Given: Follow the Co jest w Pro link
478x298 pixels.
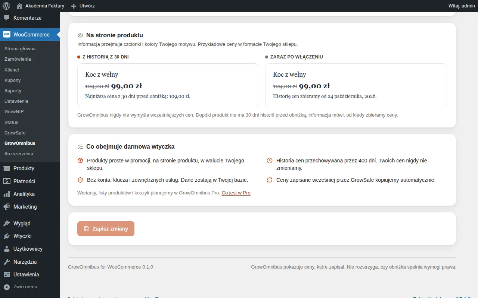Looking at the screenshot, I should [x=236, y=193].
